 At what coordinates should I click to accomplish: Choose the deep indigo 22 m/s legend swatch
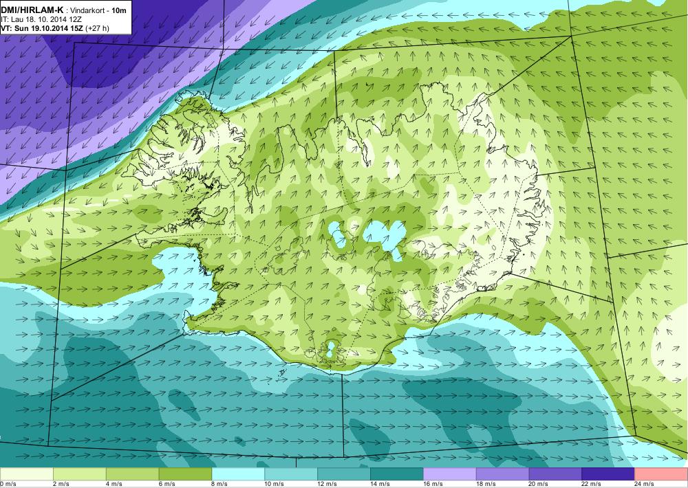coord(608,474)
